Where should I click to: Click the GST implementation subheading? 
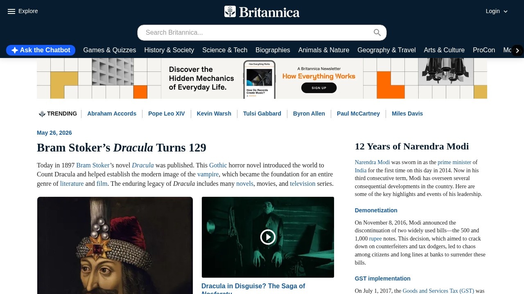coord(383,278)
